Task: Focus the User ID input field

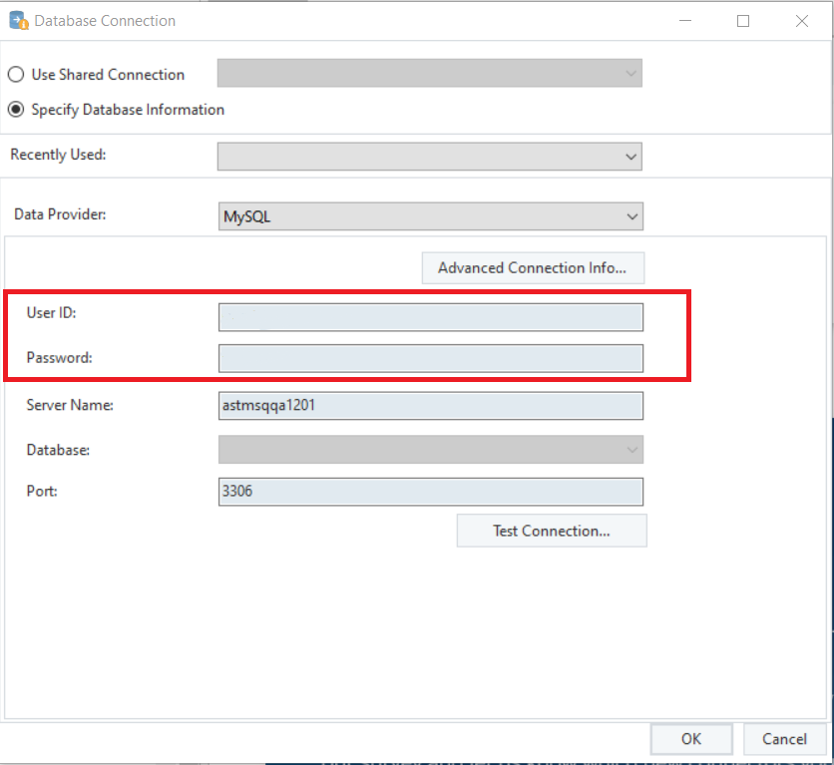Action: (430, 317)
